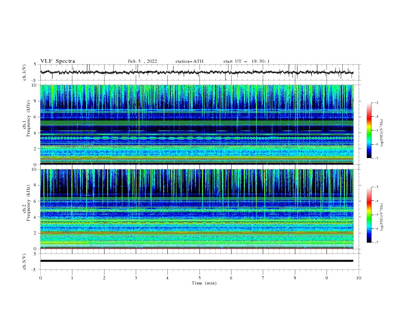Click the log(PSD) label beside ch.2 colorbar
Image resolution: width=404 pixels, height=312 pixels.
(382, 217)
